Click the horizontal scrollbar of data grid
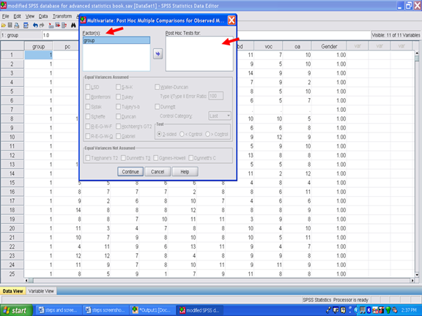Image resolution: width=422 pixels, height=316 pixels. tap(220, 281)
